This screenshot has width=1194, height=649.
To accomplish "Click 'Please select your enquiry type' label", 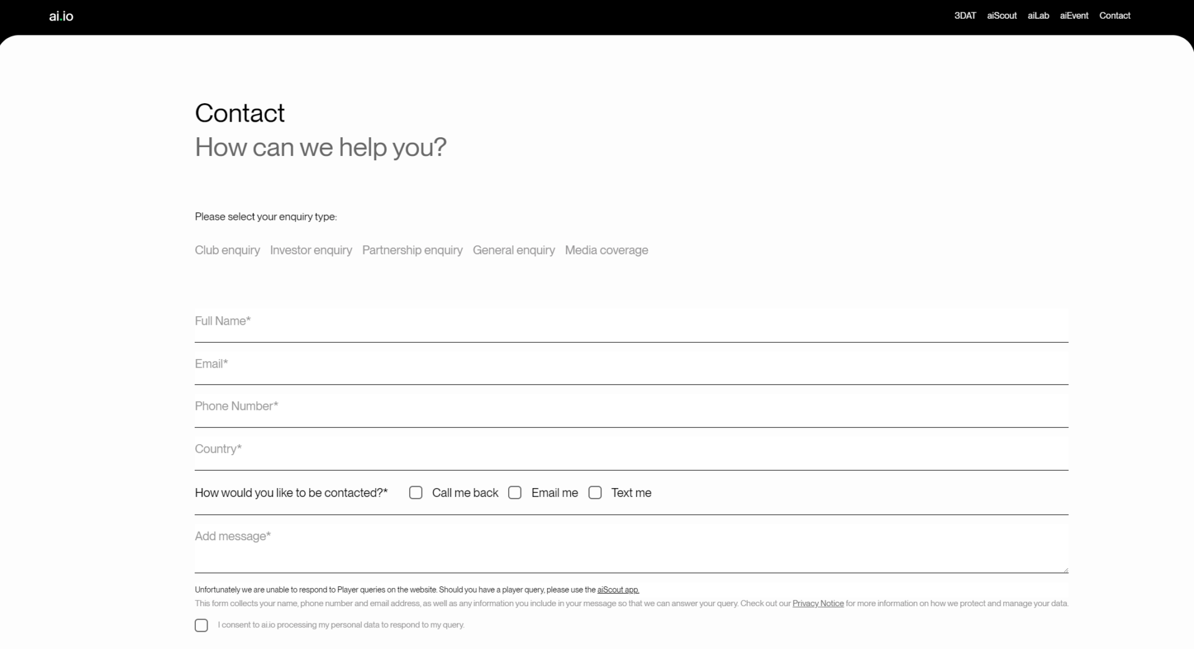I will (x=266, y=217).
